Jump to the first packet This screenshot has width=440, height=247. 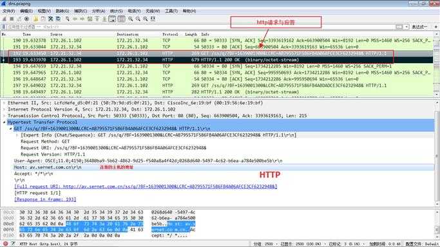pyautogui.click(x=97, y=19)
